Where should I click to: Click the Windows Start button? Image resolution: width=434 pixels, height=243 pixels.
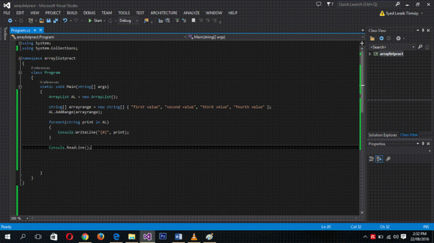point(7,236)
